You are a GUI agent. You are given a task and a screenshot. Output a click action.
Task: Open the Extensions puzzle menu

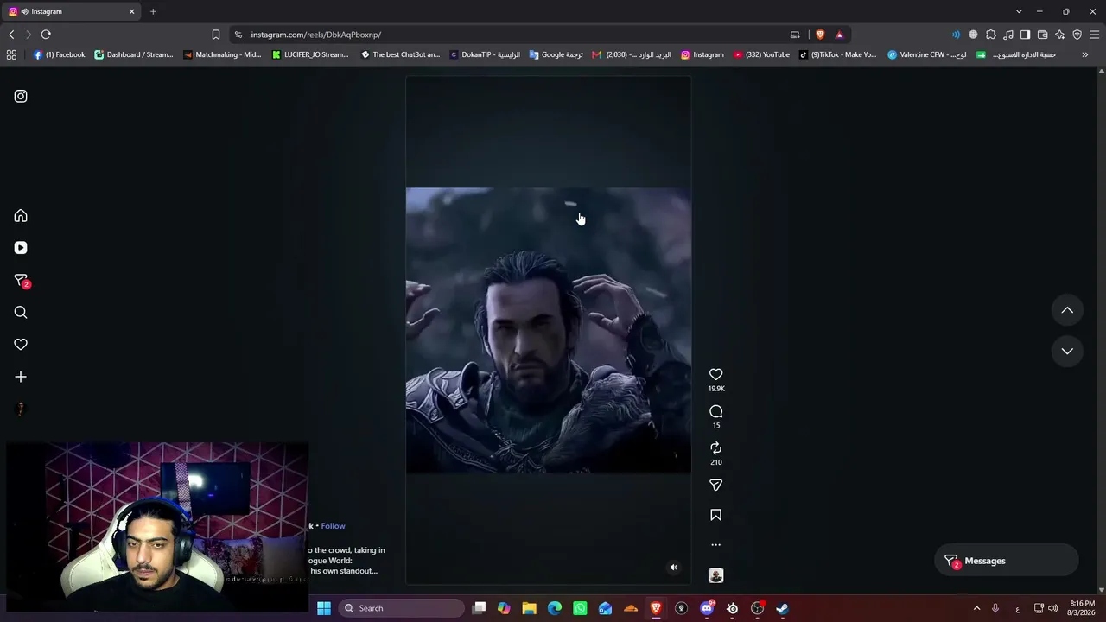click(x=991, y=35)
